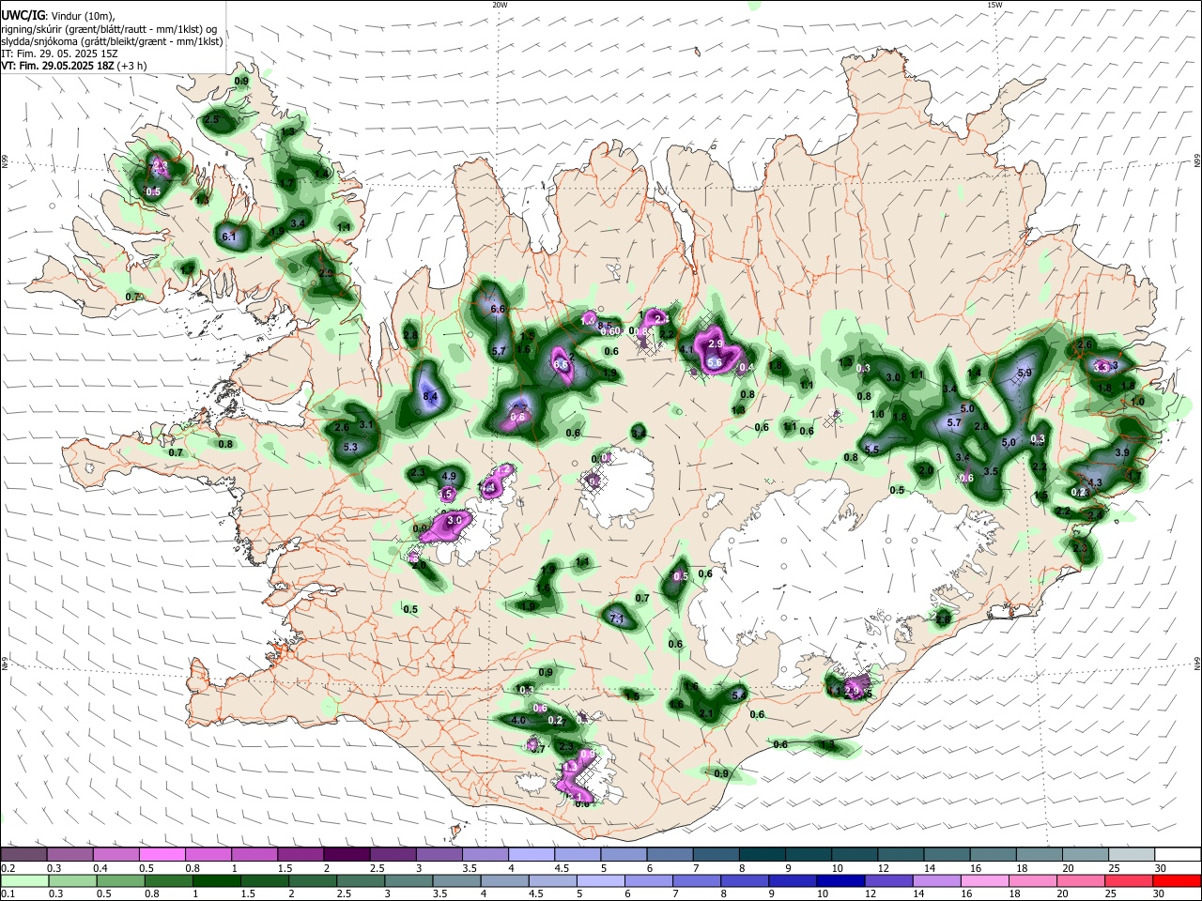Select the '4.3' precipitation value

click(1094, 482)
